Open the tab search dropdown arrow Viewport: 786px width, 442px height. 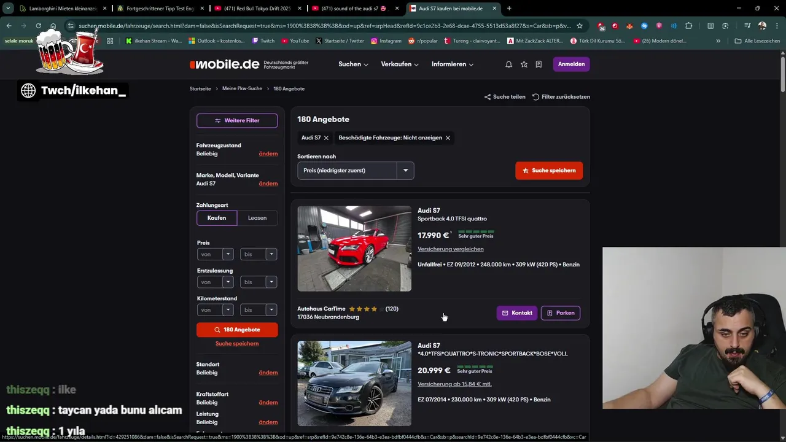tap(8, 9)
